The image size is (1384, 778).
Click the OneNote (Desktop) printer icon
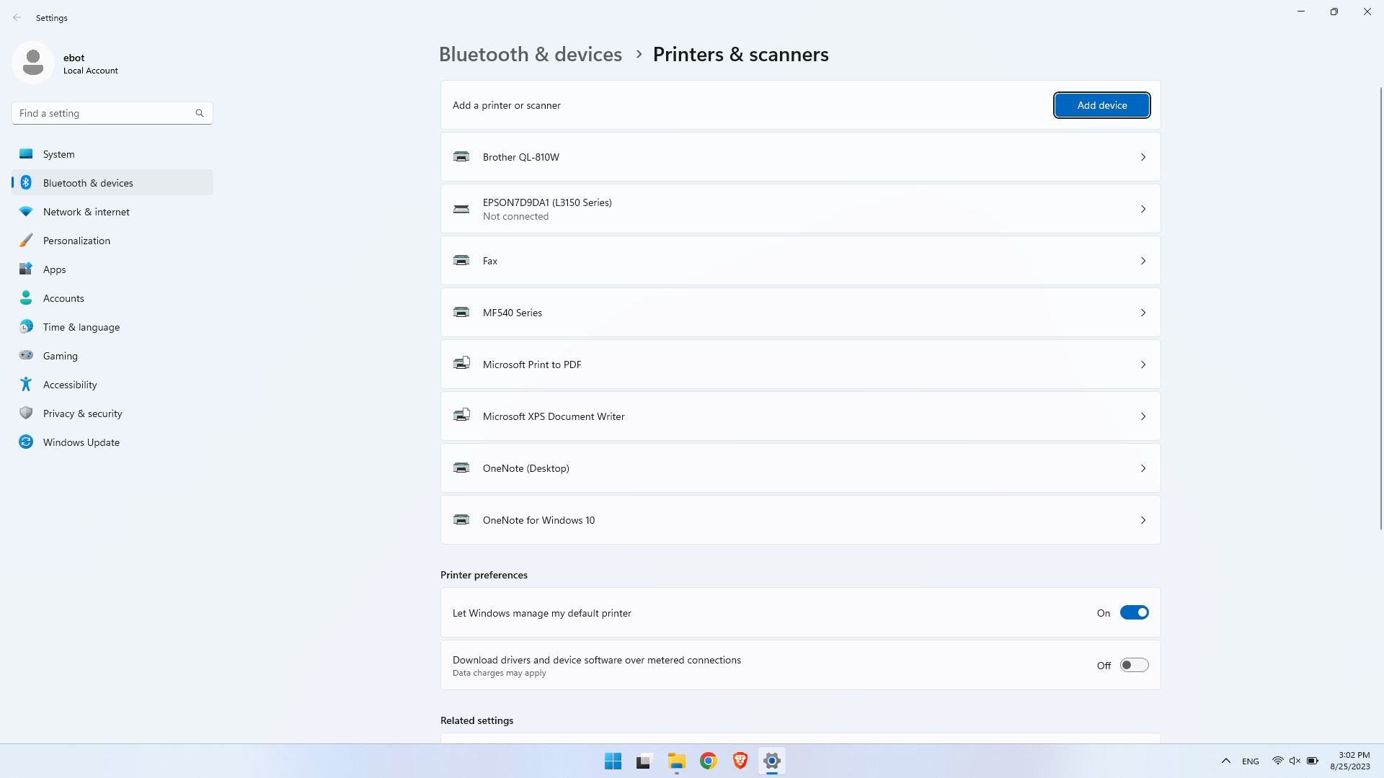click(461, 468)
